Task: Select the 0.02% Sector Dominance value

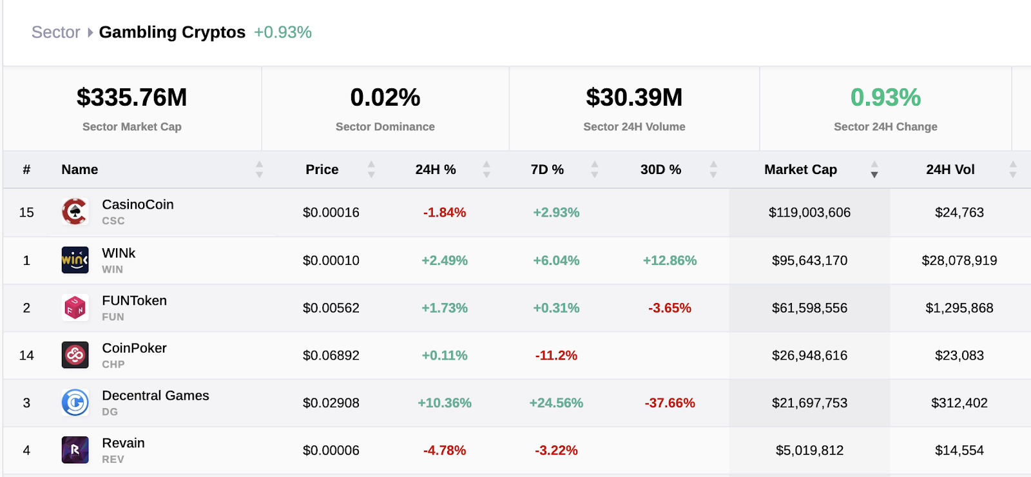Action: tap(385, 97)
